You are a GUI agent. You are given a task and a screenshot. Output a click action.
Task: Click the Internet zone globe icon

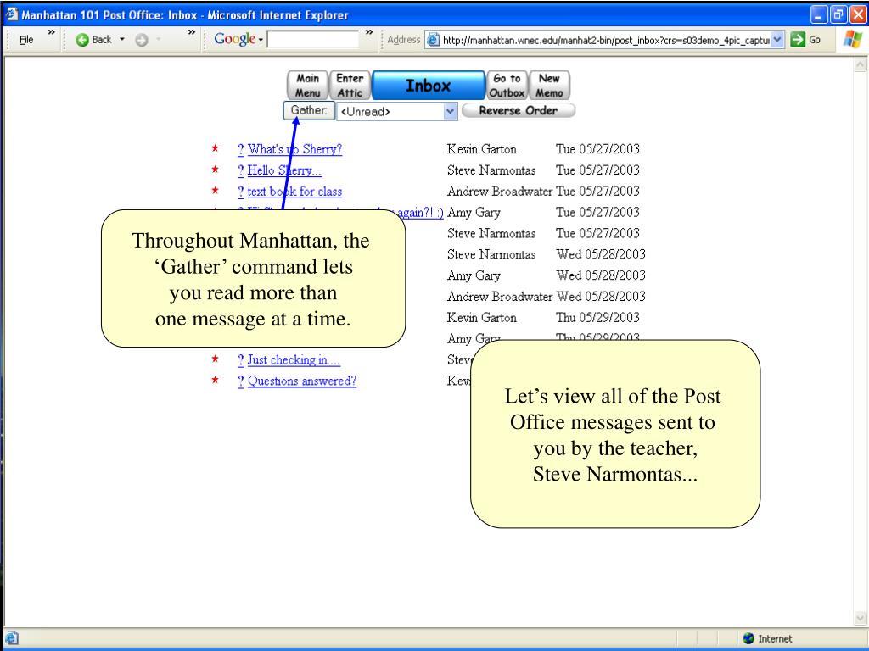(x=748, y=639)
